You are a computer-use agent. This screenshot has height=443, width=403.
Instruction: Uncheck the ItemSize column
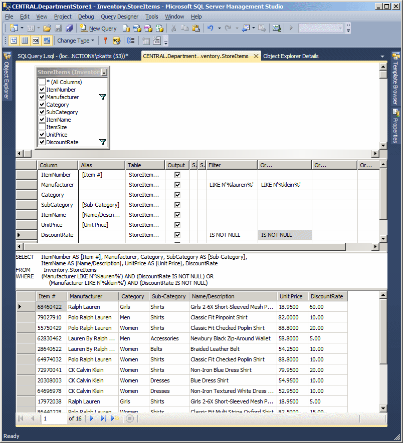(43, 127)
